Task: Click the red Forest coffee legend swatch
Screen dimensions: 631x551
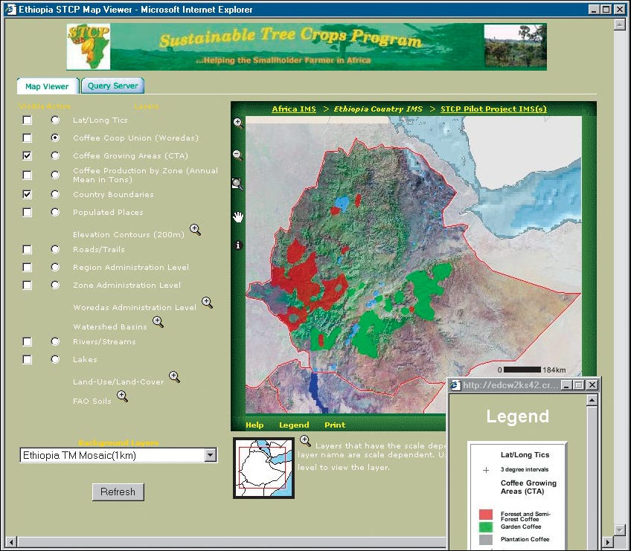Action: tap(486, 514)
